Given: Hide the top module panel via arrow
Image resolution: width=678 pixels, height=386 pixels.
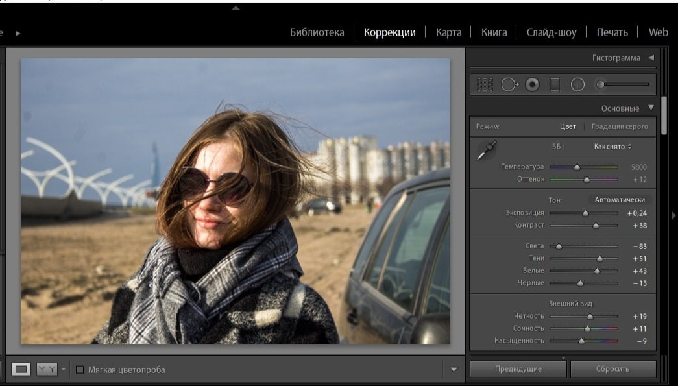Looking at the screenshot, I should tap(236, 8).
